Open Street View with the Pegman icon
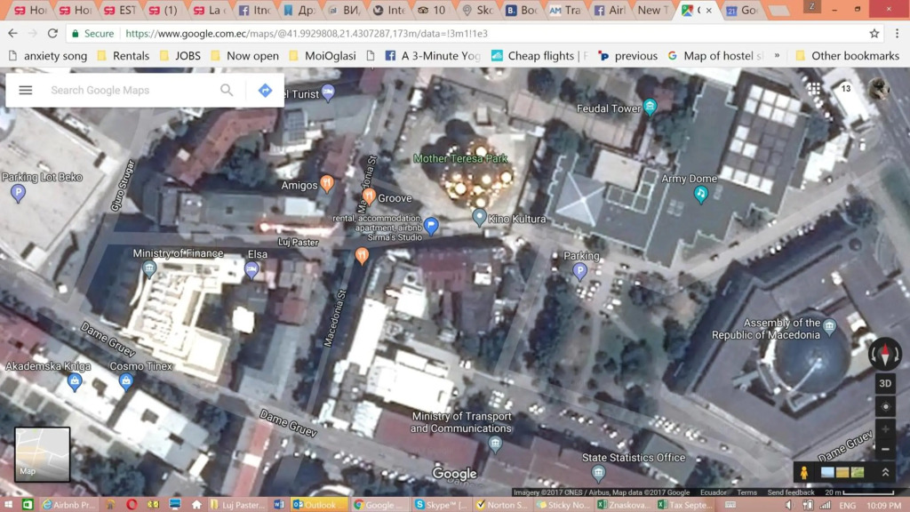This screenshot has height=512, width=910. (x=803, y=473)
